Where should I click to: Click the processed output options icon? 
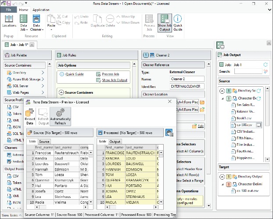(x=169, y=133)
